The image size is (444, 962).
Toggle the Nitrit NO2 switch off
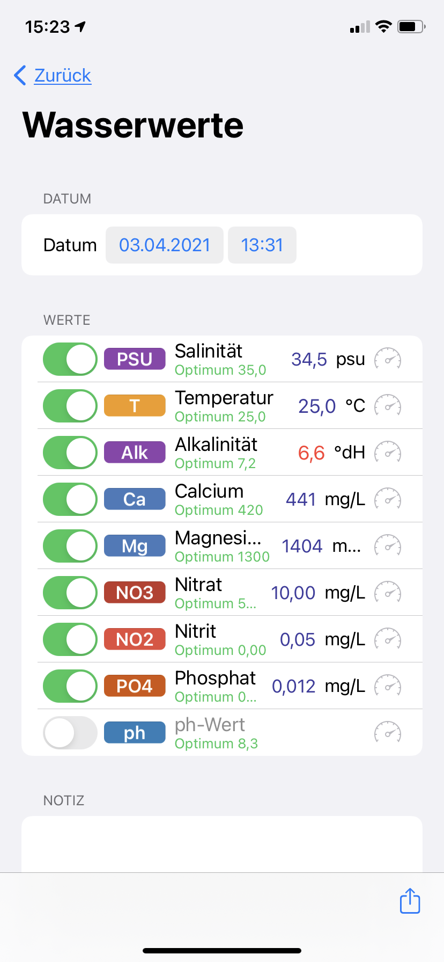70,639
